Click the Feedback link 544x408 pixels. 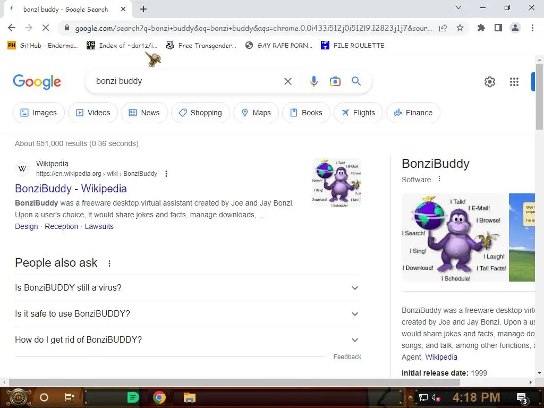347,357
